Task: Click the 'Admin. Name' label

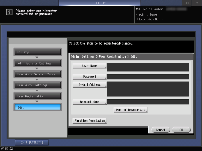Action: [148, 14]
